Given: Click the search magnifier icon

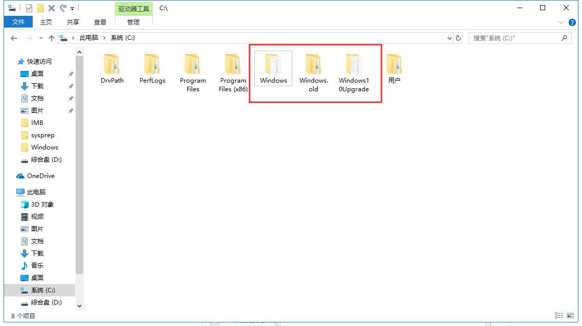Looking at the screenshot, I should pos(565,38).
